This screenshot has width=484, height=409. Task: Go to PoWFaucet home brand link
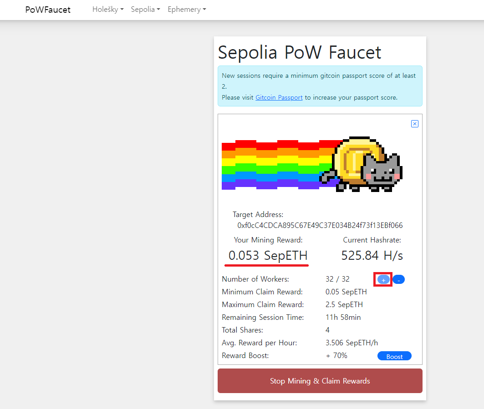[x=48, y=10]
